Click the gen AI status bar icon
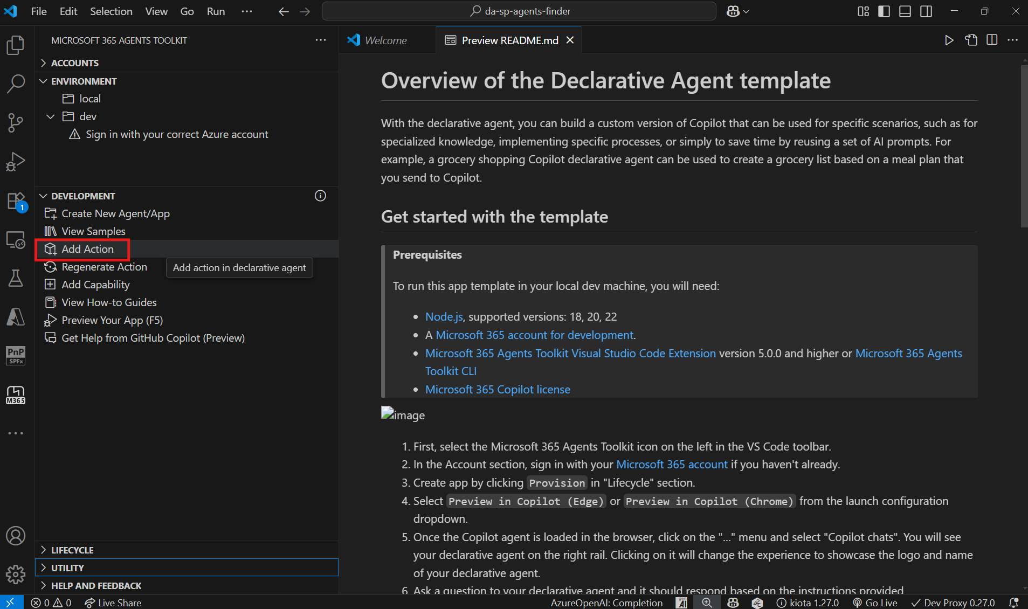 [x=682, y=603]
